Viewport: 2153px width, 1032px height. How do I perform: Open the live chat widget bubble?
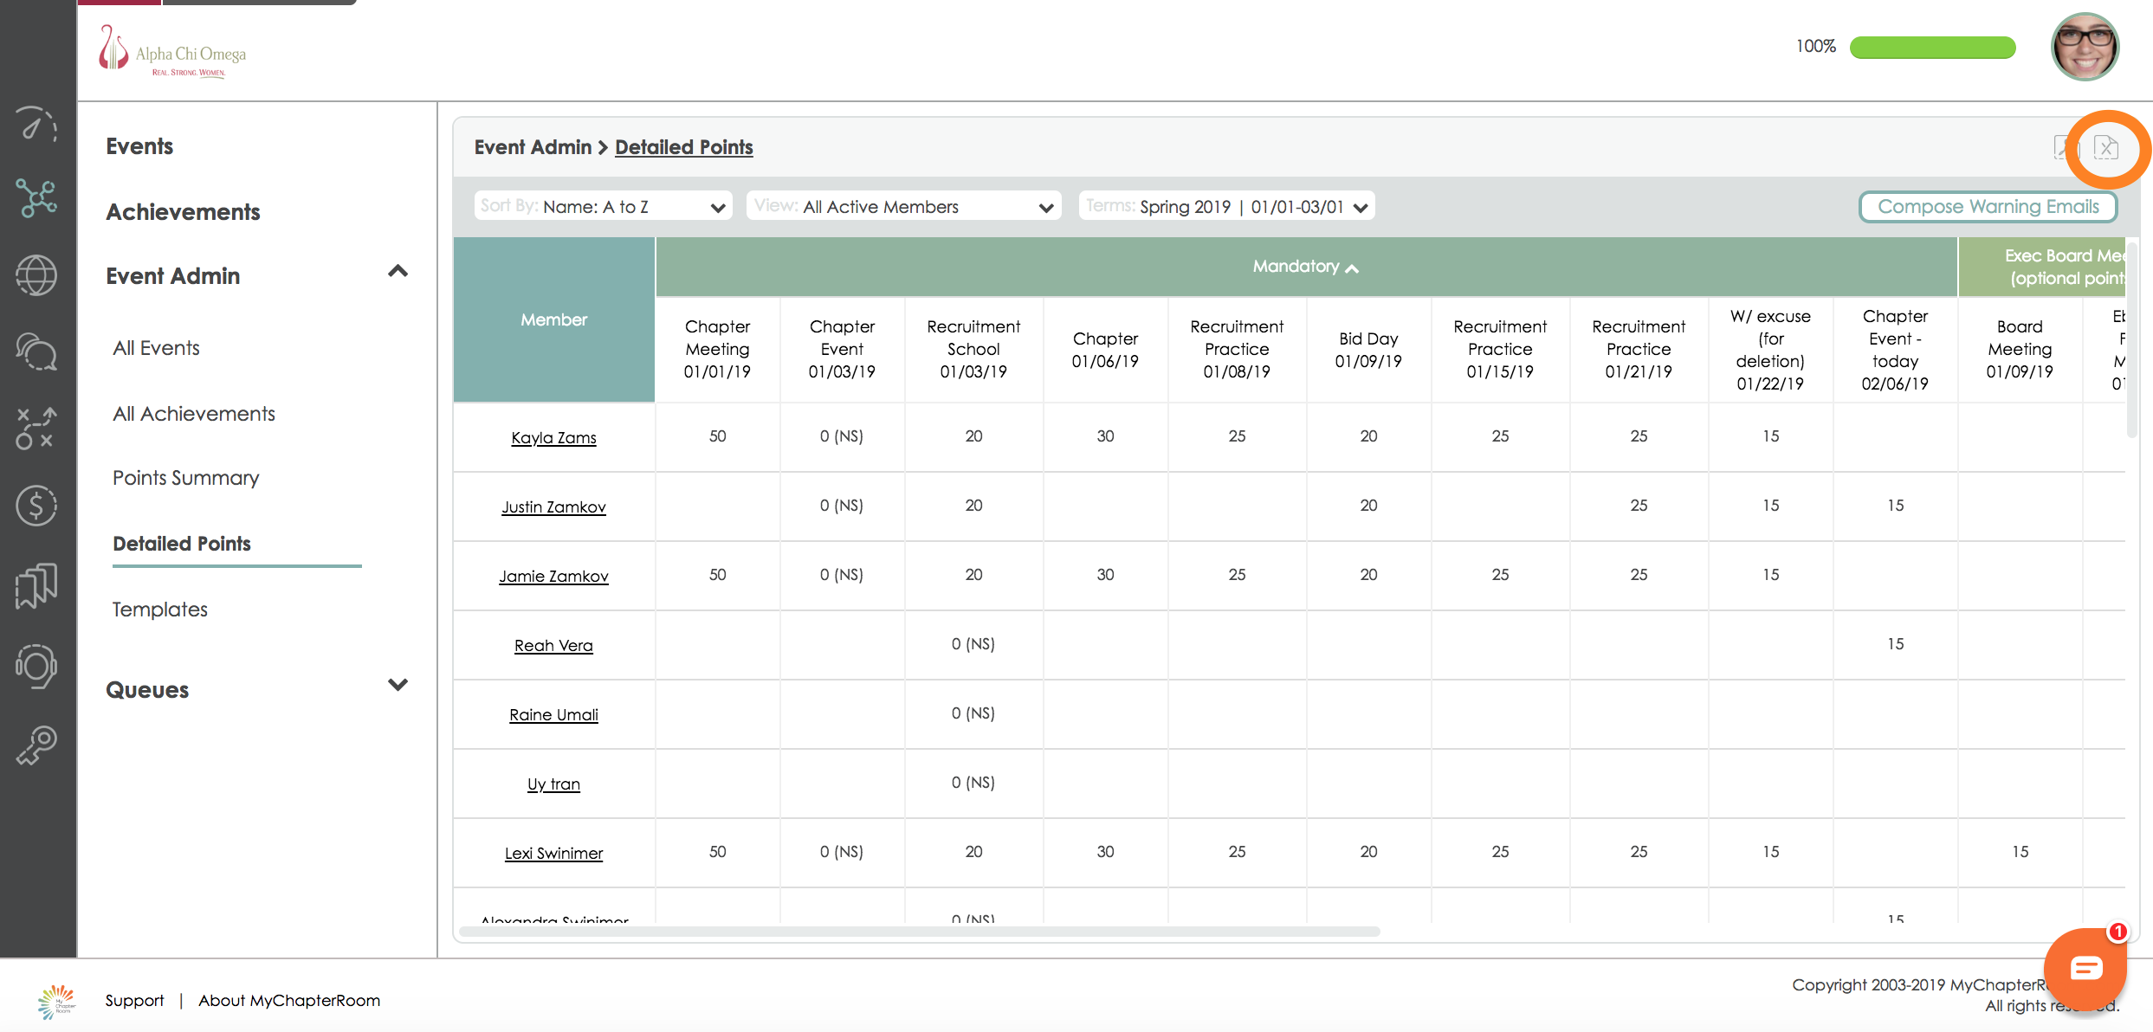(x=2085, y=969)
